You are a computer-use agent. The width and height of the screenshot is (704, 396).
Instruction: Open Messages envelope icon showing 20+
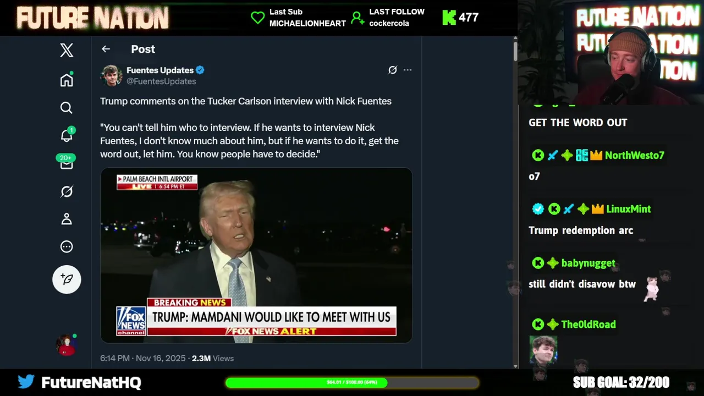click(x=66, y=162)
